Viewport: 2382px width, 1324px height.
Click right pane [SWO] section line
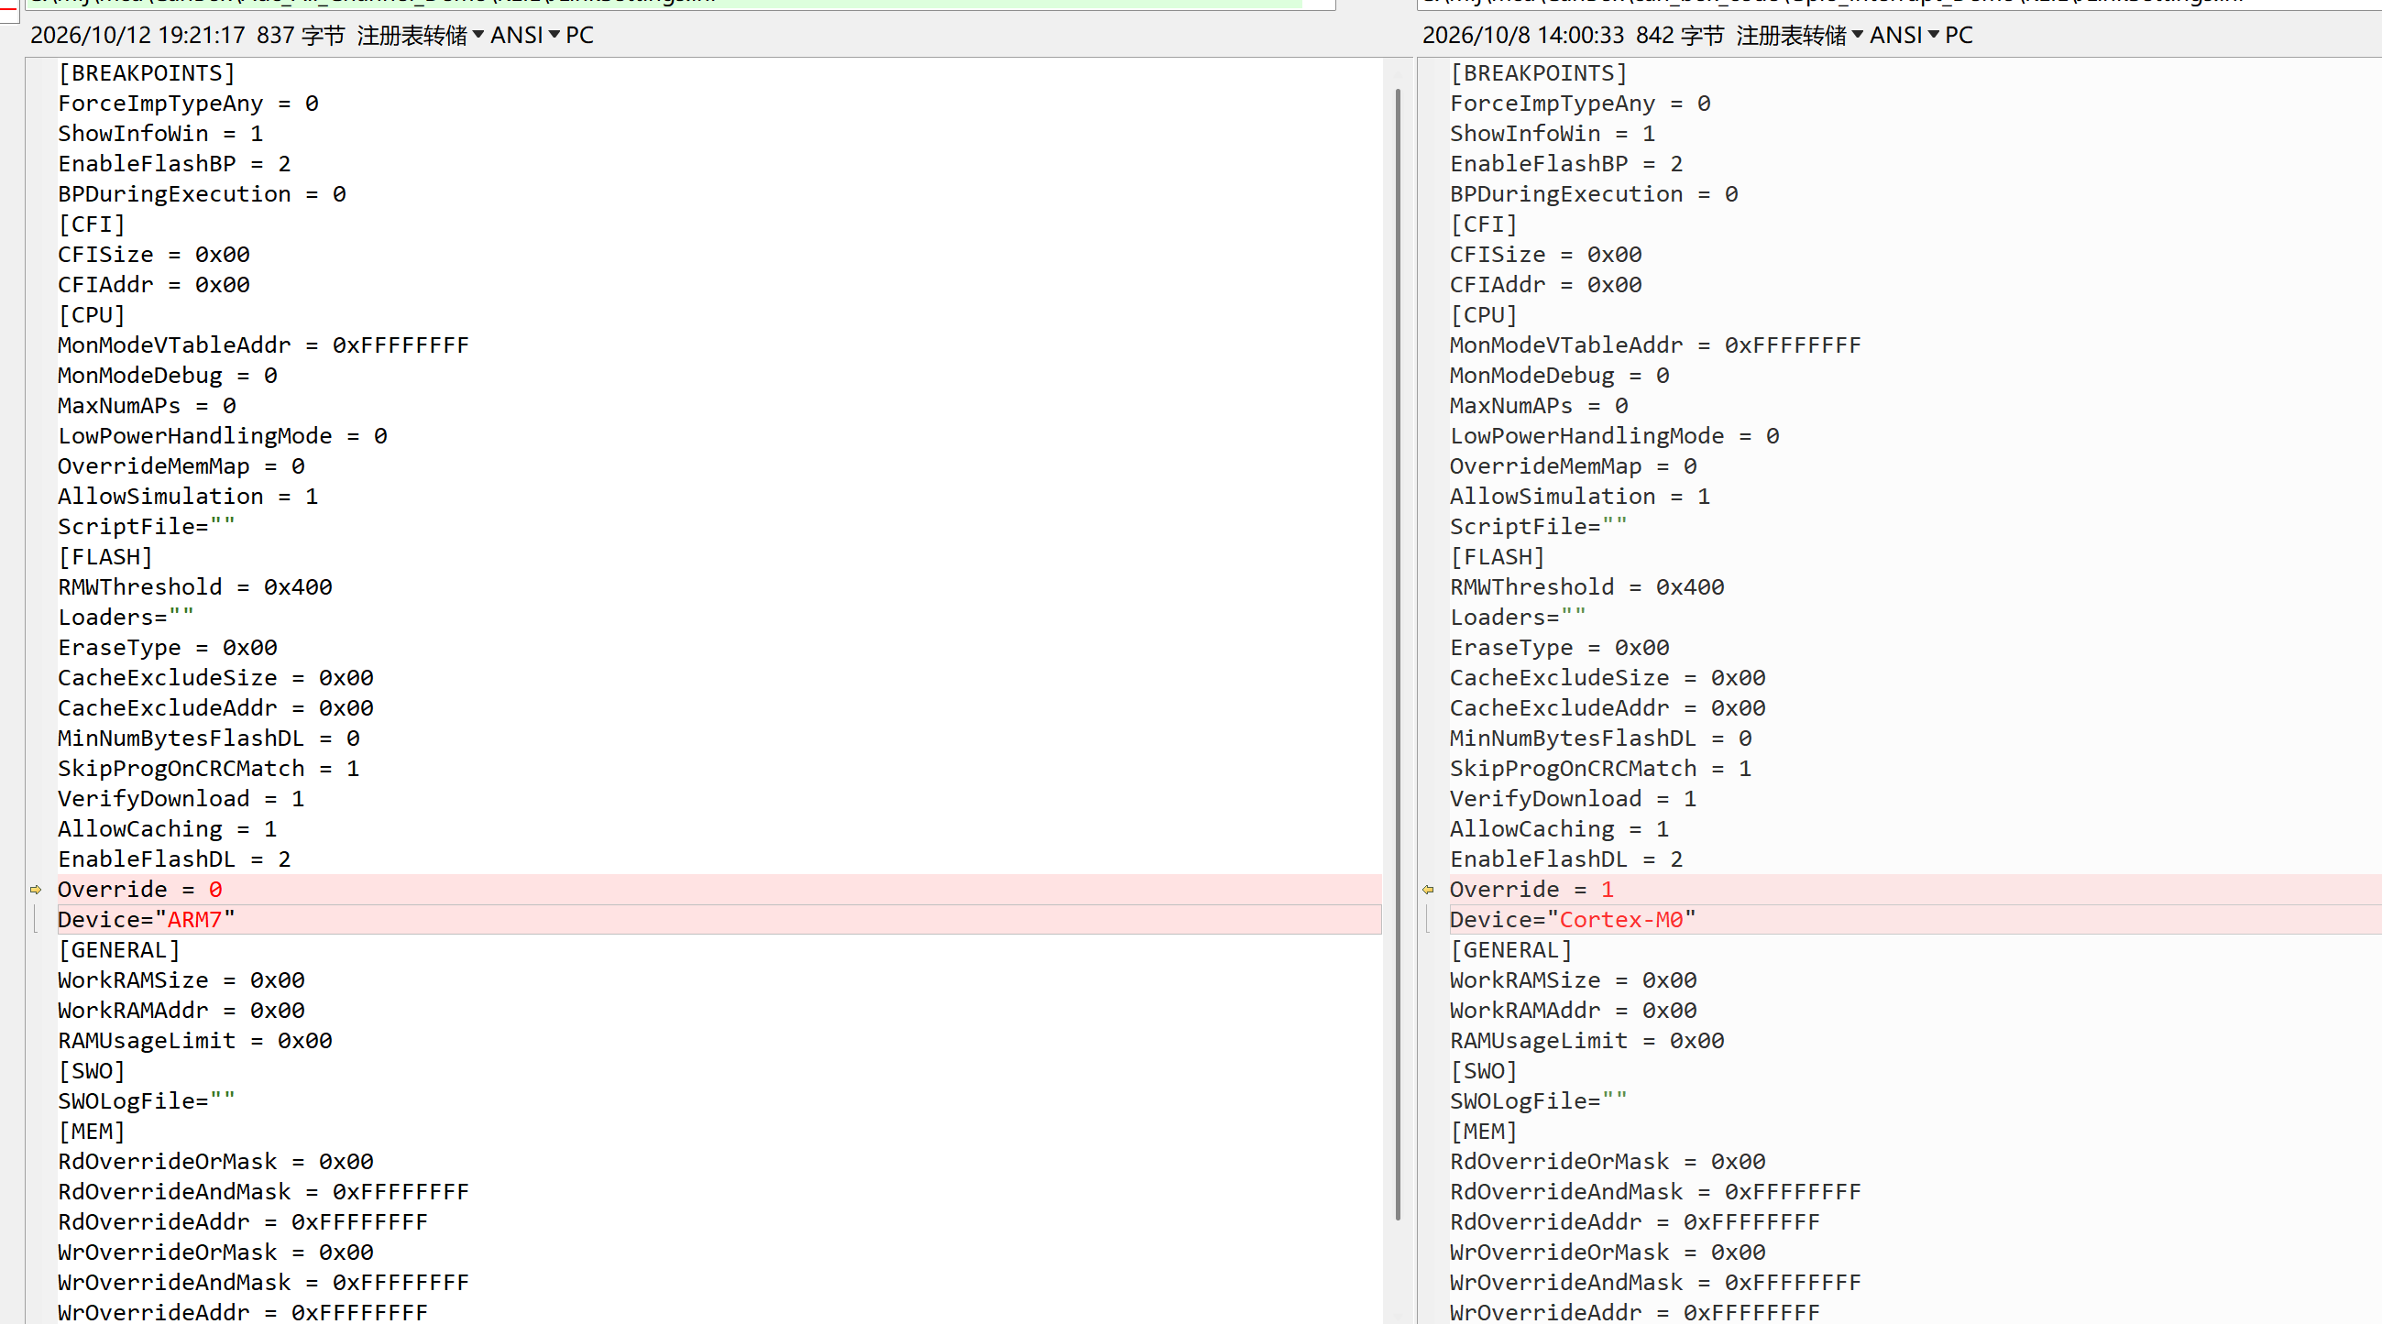[1483, 1071]
